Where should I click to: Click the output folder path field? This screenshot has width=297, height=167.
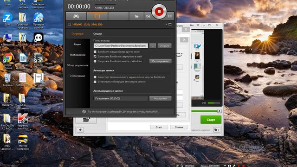(x=121, y=45)
